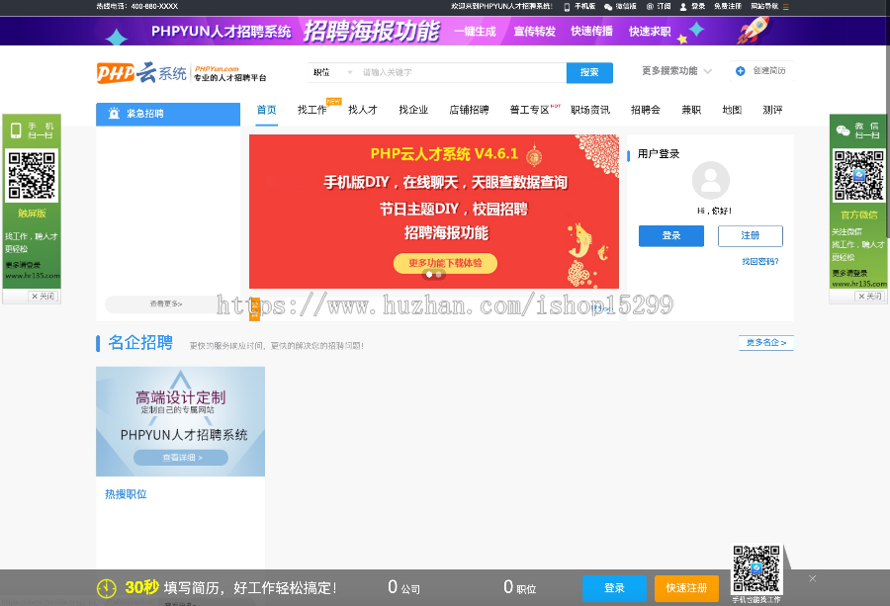Open the 高端设计定制 company ad card
Viewport: 890px width, 606px height.
point(181,421)
